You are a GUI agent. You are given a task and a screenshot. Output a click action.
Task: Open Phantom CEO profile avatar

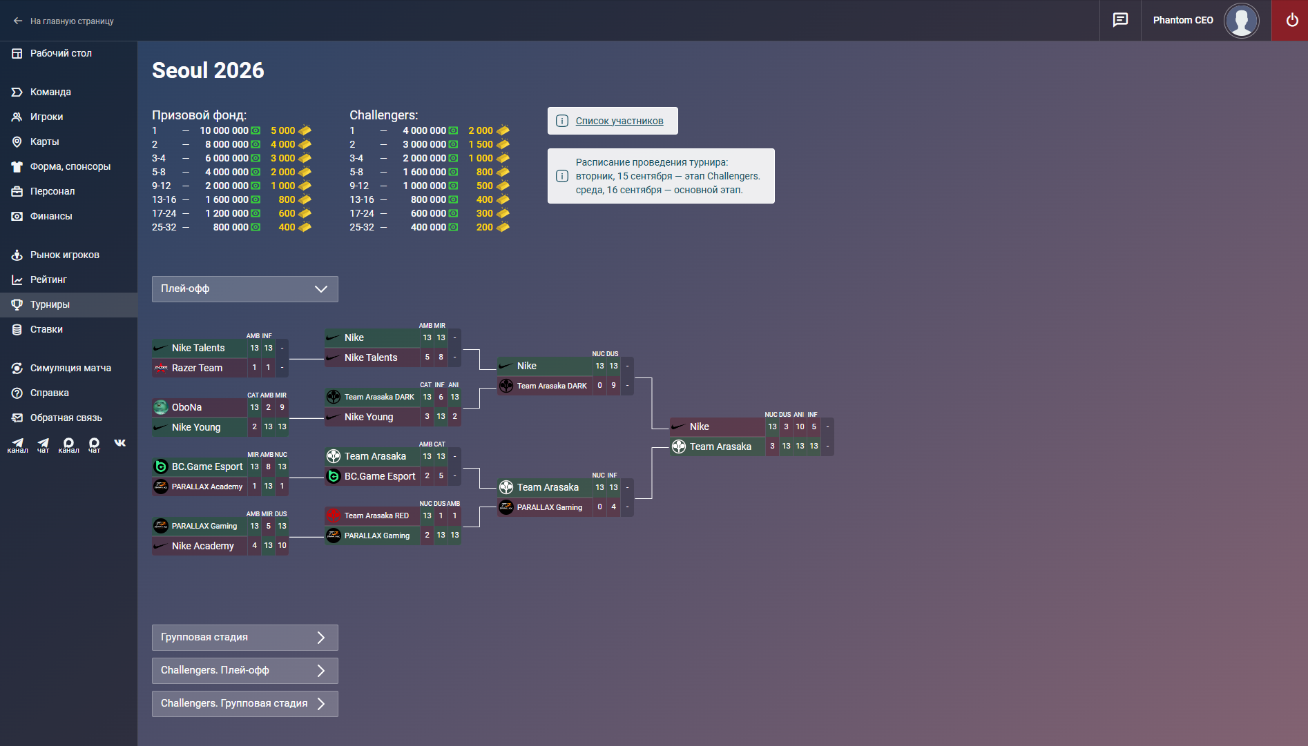[1241, 21]
